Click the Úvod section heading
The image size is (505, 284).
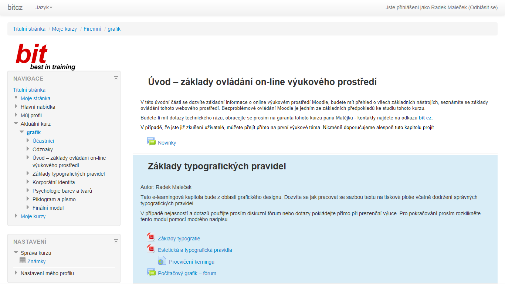pos(262,82)
